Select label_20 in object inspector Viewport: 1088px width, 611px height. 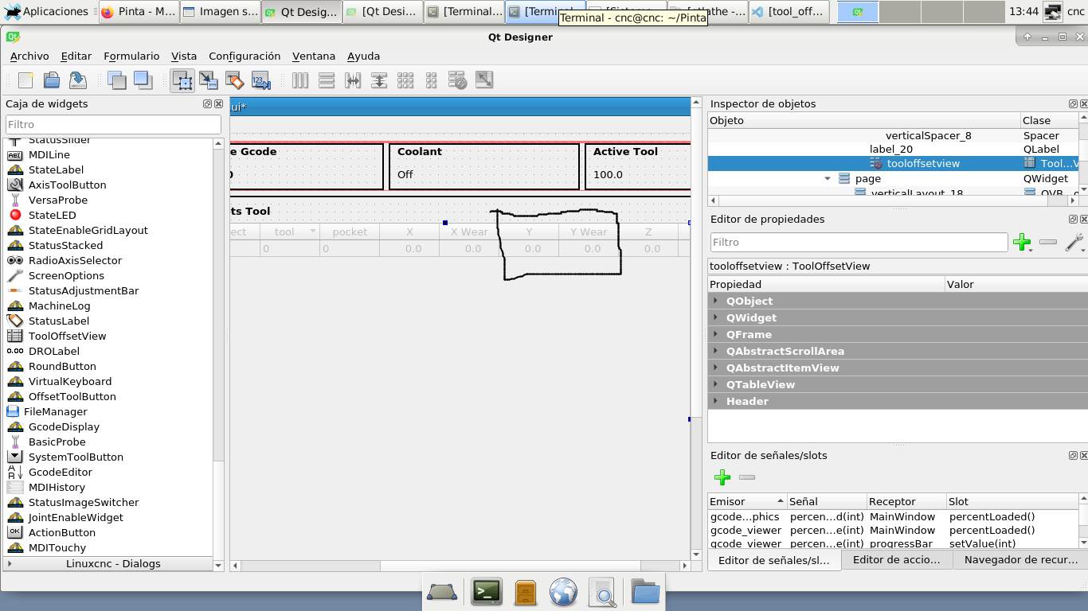[890, 149]
